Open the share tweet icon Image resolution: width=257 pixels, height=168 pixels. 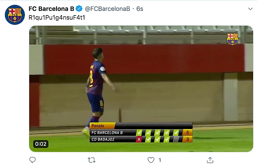coord(210,160)
